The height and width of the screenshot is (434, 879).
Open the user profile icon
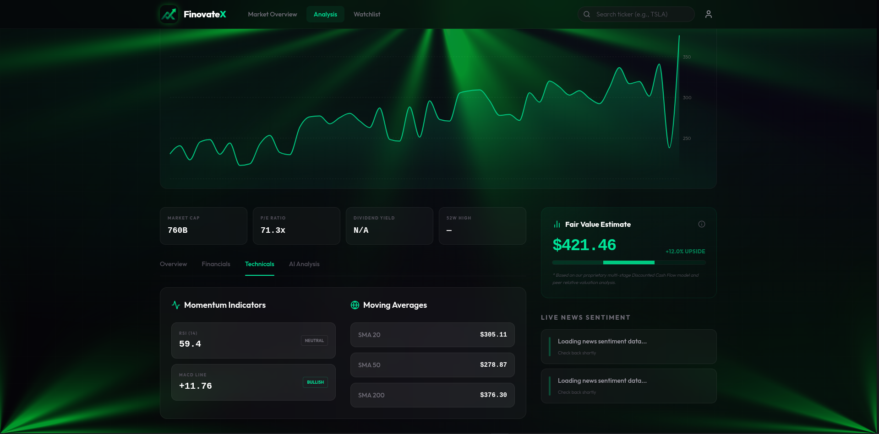tap(708, 14)
